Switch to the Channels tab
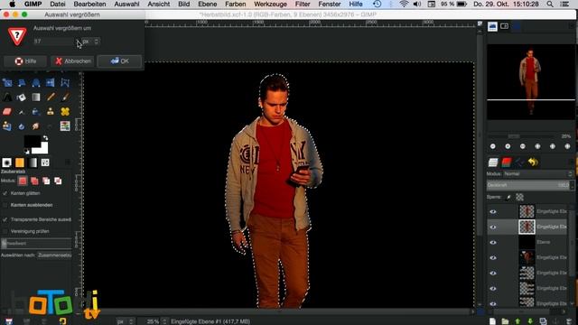578x325 pixels. point(507,162)
